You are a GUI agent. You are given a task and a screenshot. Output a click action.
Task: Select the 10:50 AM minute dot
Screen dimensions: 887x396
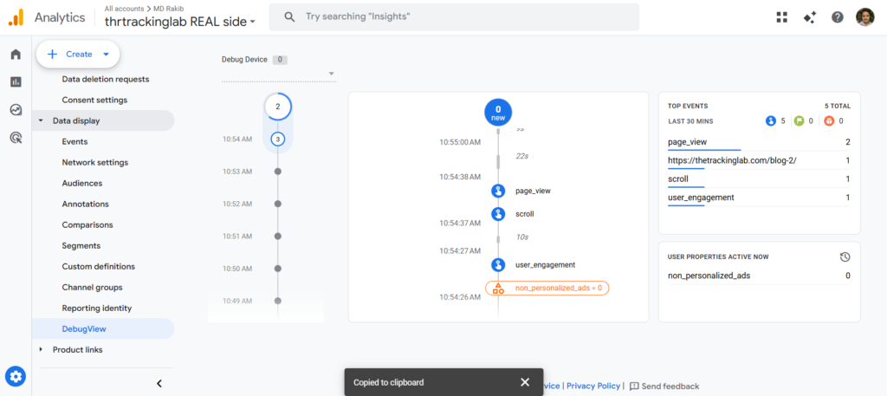(278, 269)
